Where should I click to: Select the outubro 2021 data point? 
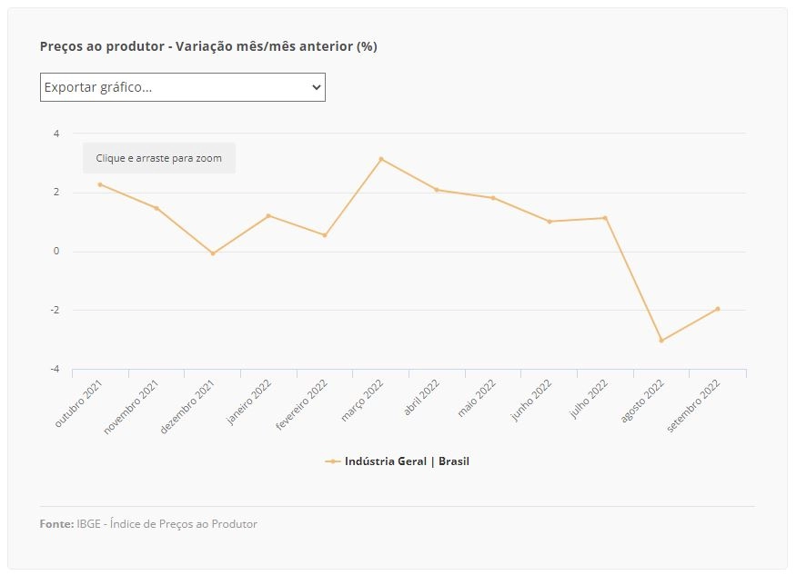100,184
